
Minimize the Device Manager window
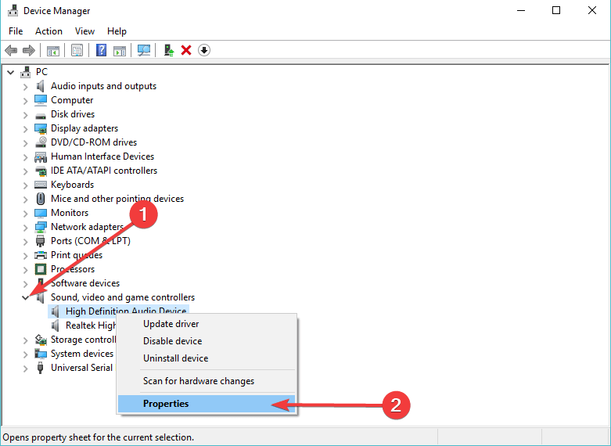click(x=521, y=10)
